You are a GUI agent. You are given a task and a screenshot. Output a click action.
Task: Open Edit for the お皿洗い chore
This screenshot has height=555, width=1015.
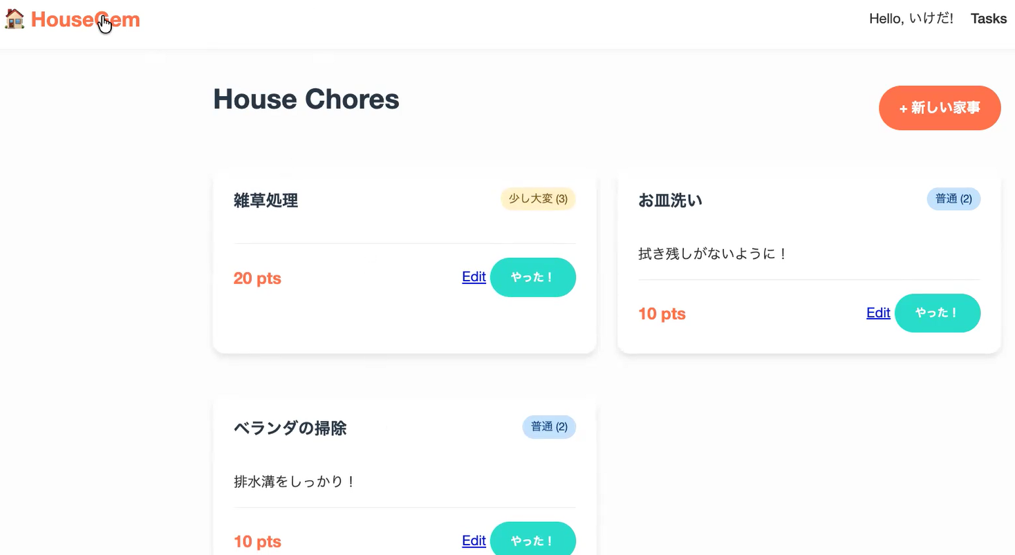tap(878, 313)
